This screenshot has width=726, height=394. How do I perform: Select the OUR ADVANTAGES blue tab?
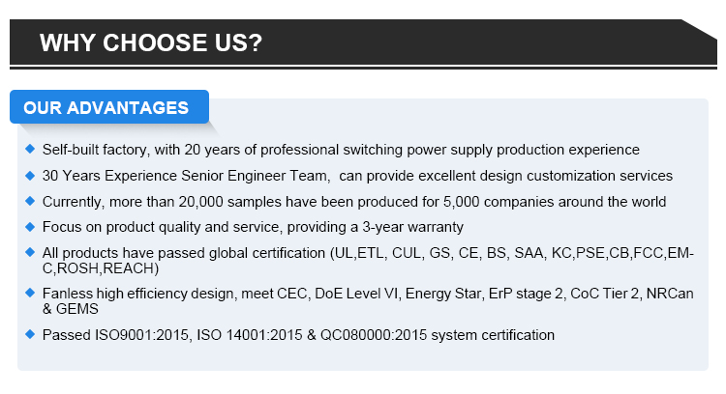coord(109,107)
